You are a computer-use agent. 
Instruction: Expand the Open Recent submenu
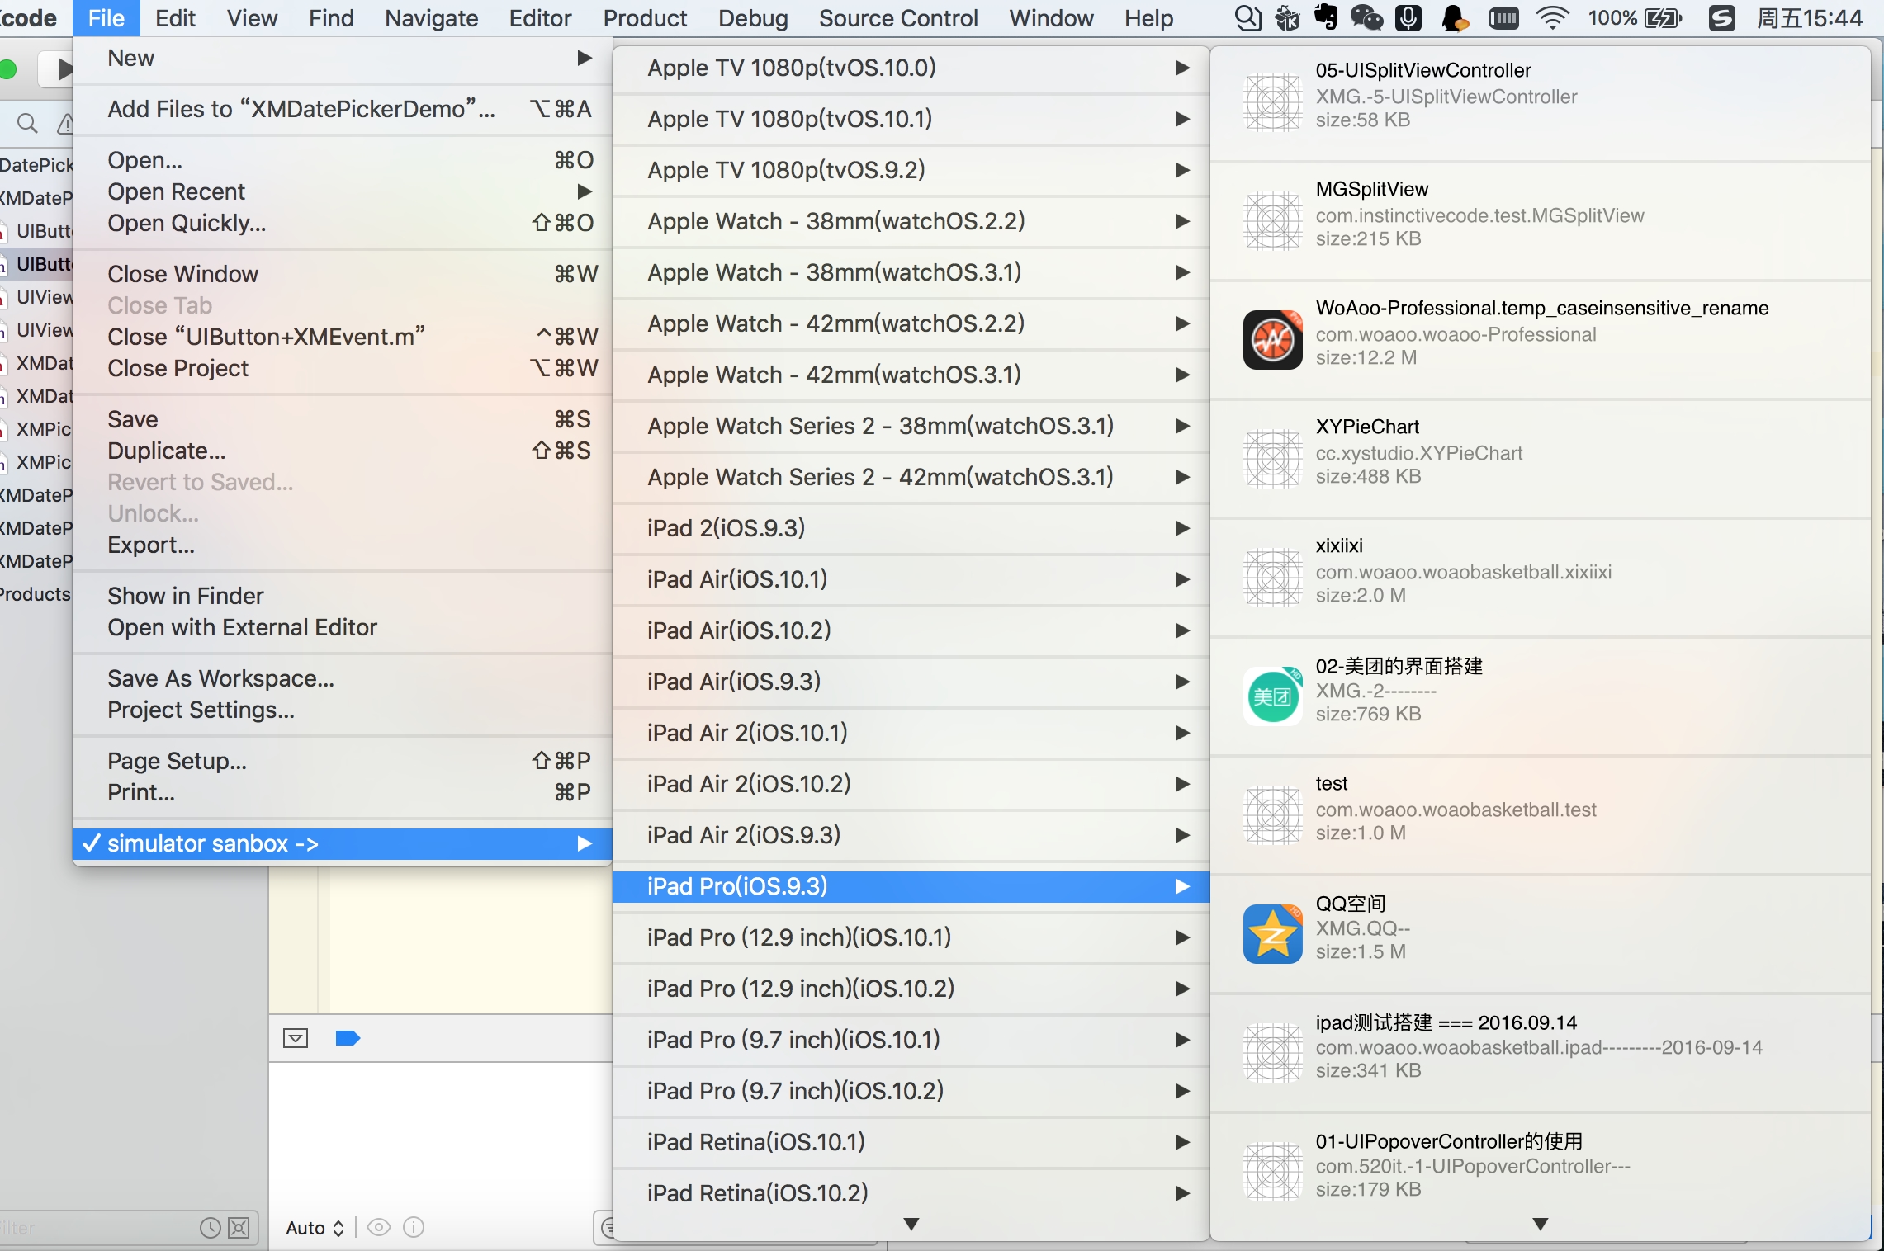click(342, 191)
